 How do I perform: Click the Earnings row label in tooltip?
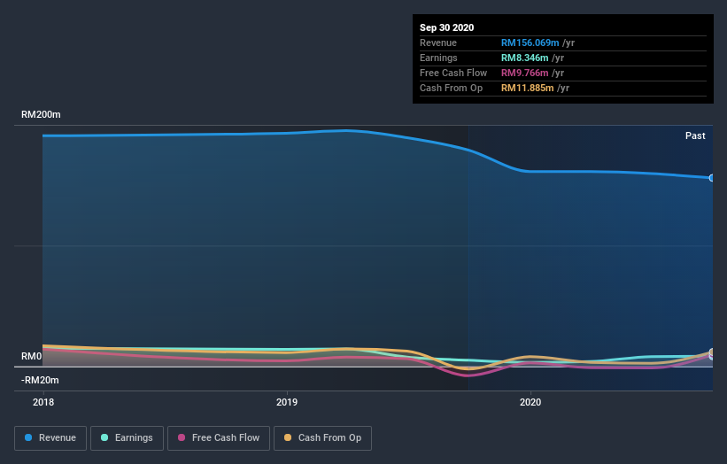click(438, 58)
